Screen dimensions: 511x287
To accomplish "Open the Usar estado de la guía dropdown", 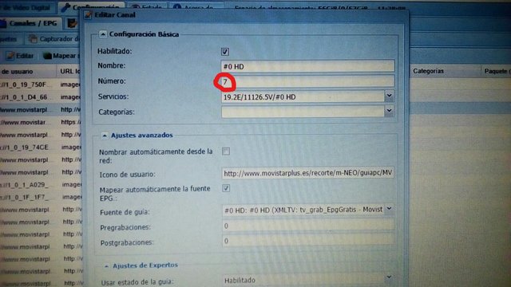I will point(389,278).
